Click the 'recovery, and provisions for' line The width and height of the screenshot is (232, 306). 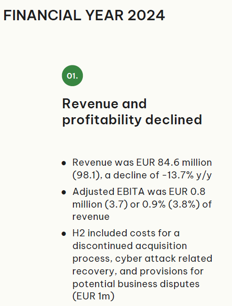[x=138, y=272]
